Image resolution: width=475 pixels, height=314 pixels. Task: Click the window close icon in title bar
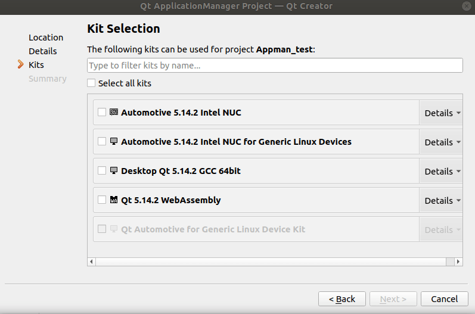click(x=465, y=6)
